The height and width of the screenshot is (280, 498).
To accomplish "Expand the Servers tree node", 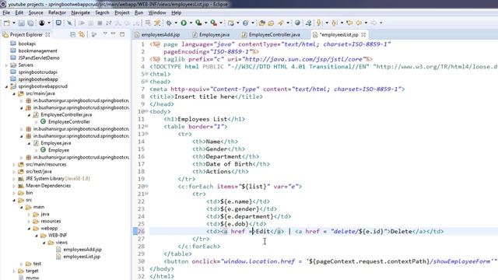I will [6, 65].
